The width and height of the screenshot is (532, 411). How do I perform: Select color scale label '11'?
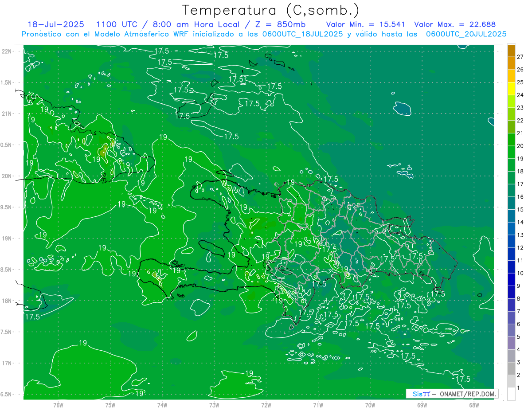520,261
